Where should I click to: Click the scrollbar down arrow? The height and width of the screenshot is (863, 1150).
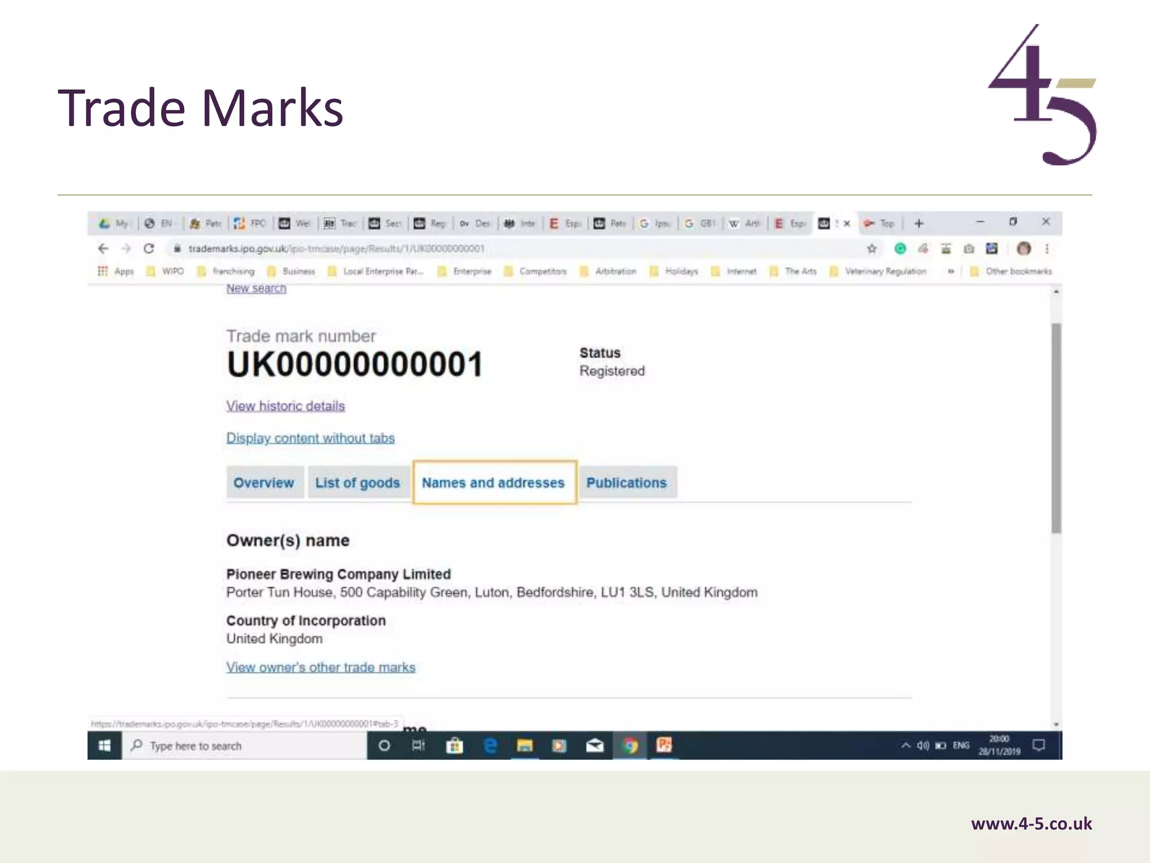coord(1056,724)
